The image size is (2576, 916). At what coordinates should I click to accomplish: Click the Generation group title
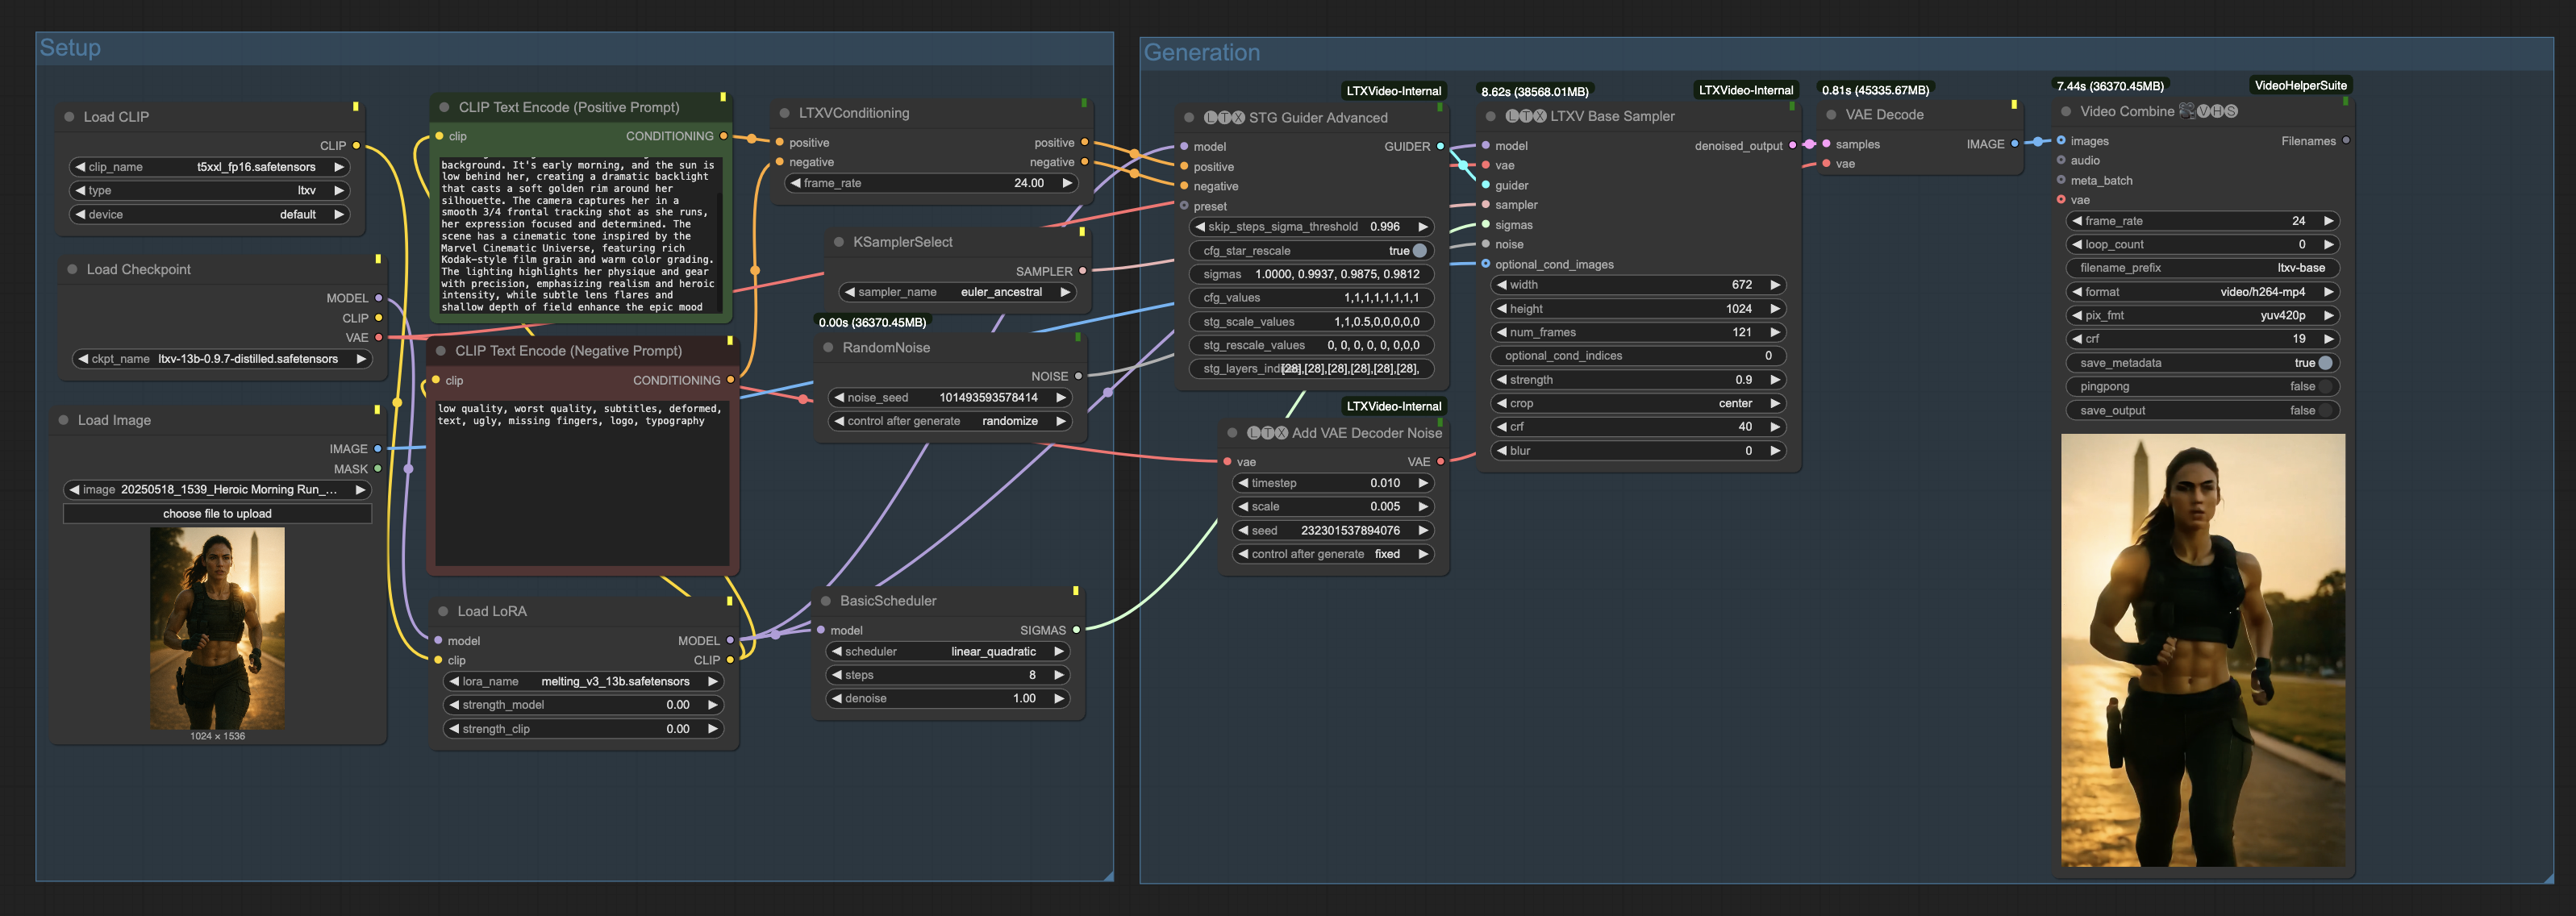point(1201,53)
